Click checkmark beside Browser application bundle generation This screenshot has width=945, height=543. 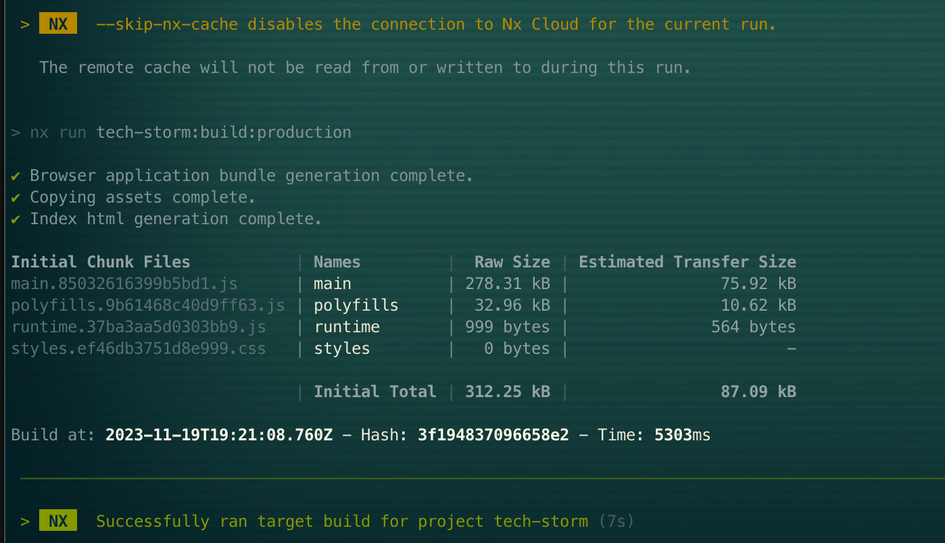tap(16, 176)
